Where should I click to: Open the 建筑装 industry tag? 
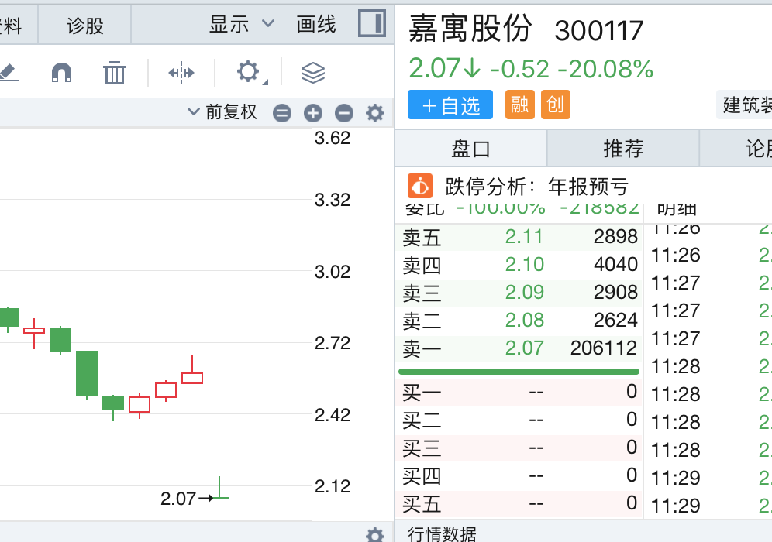[x=744, y=105]
